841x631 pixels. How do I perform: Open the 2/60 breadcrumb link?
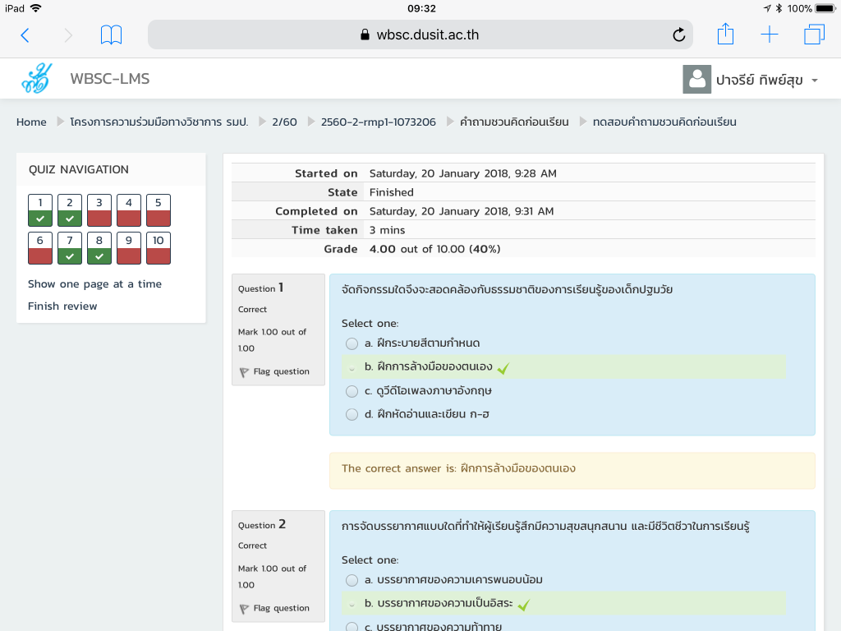[284, 122]
